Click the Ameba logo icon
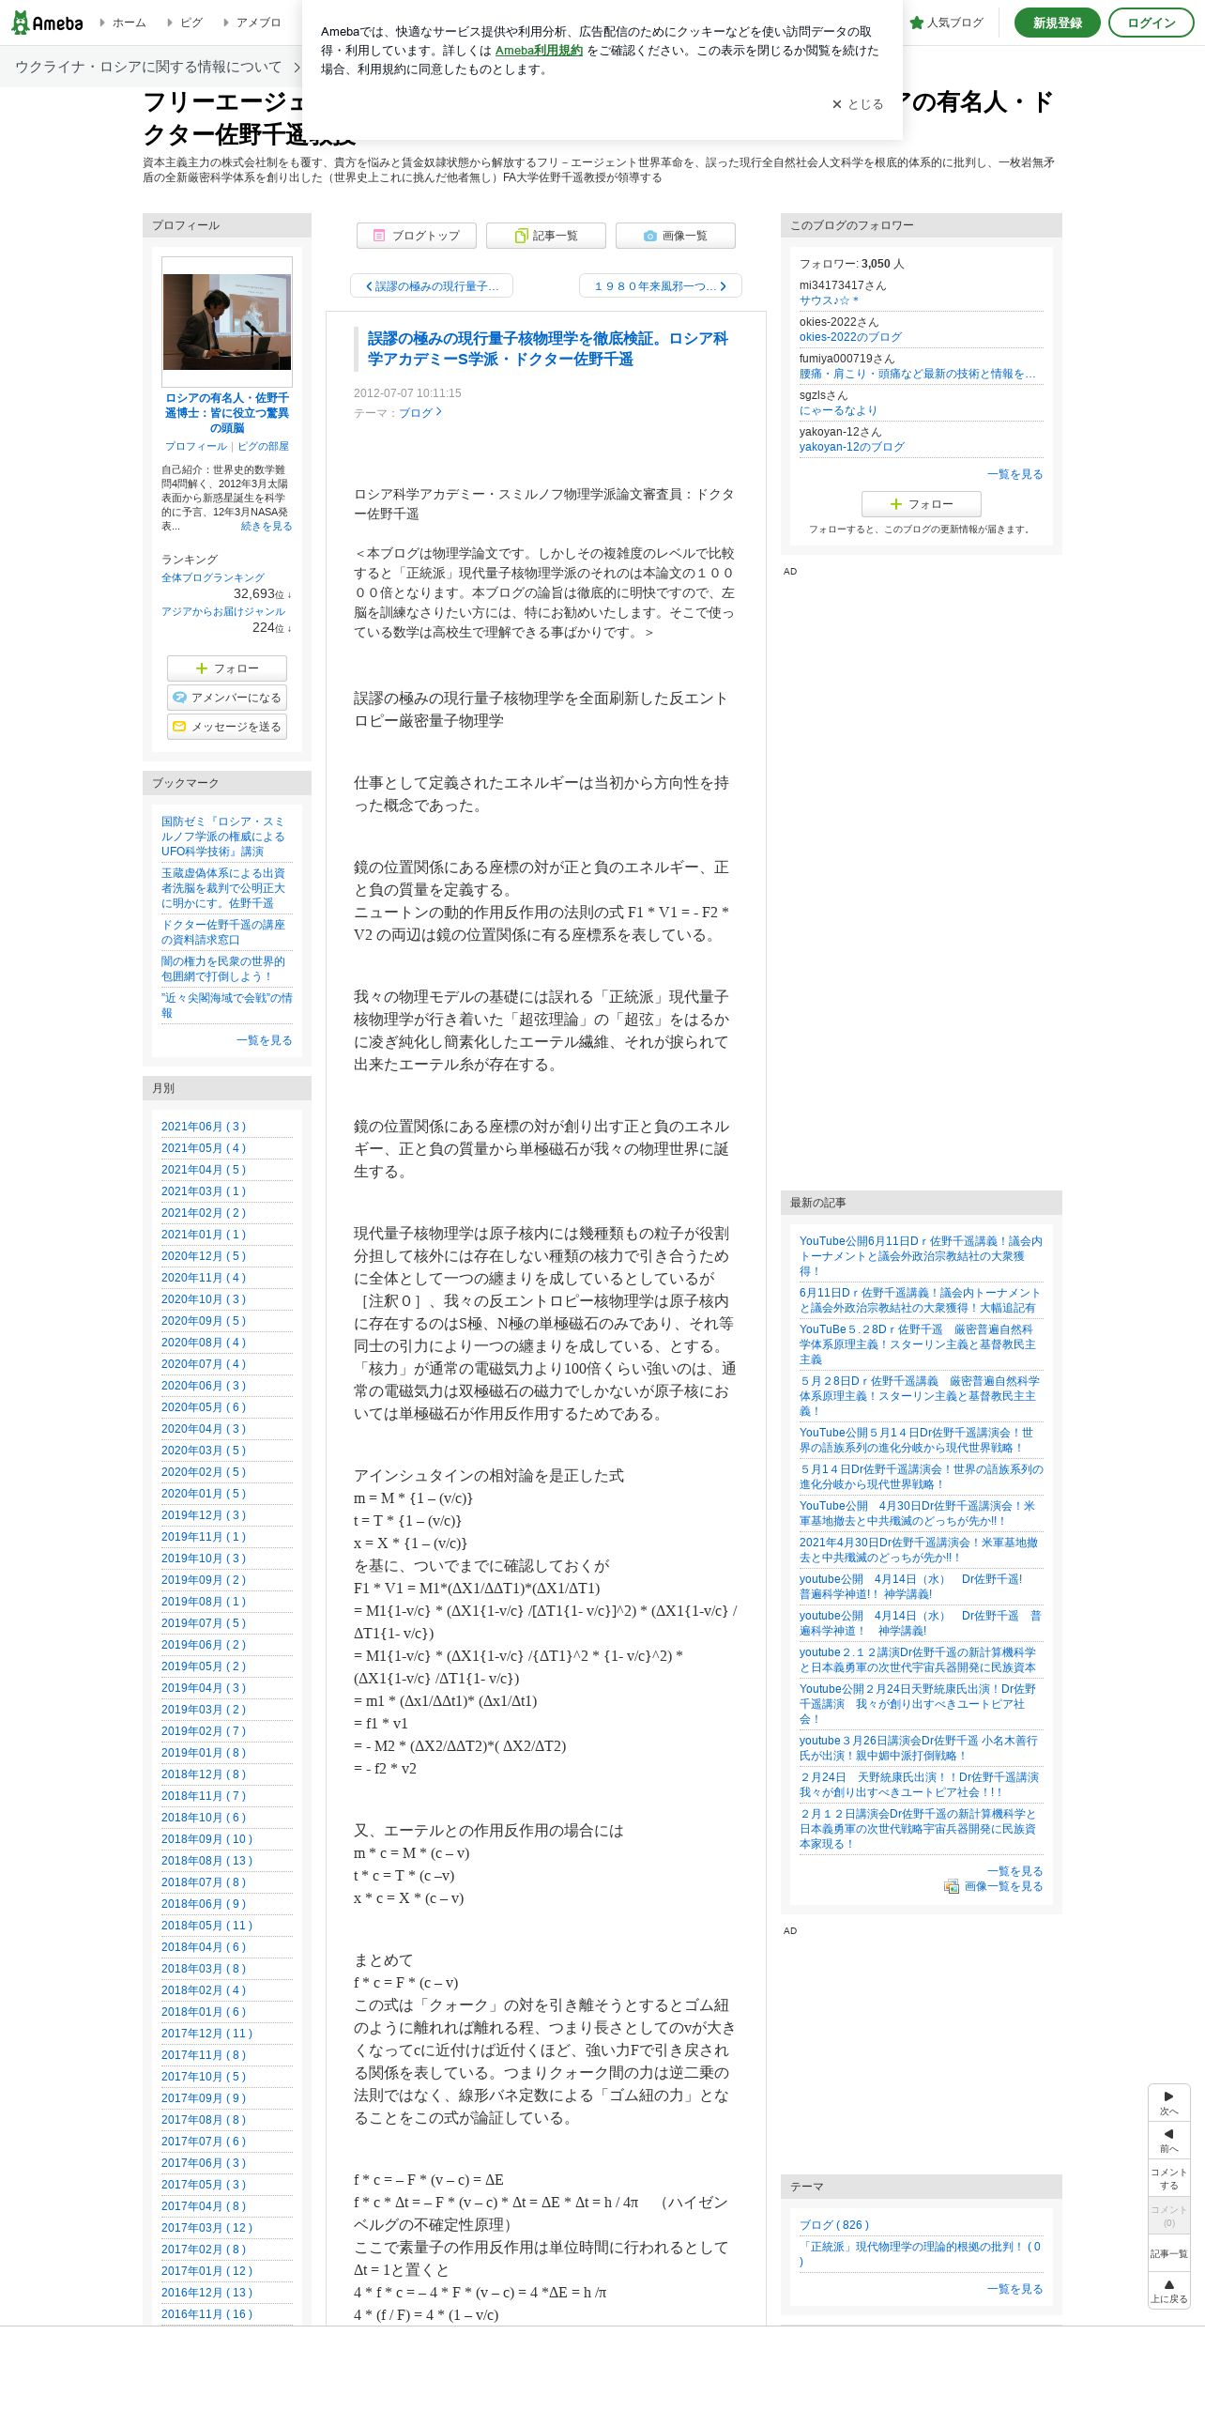1205x2411 pixels. pos(47,23)
